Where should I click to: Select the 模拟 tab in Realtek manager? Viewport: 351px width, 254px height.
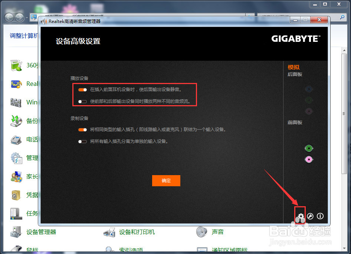pos(293,67)
